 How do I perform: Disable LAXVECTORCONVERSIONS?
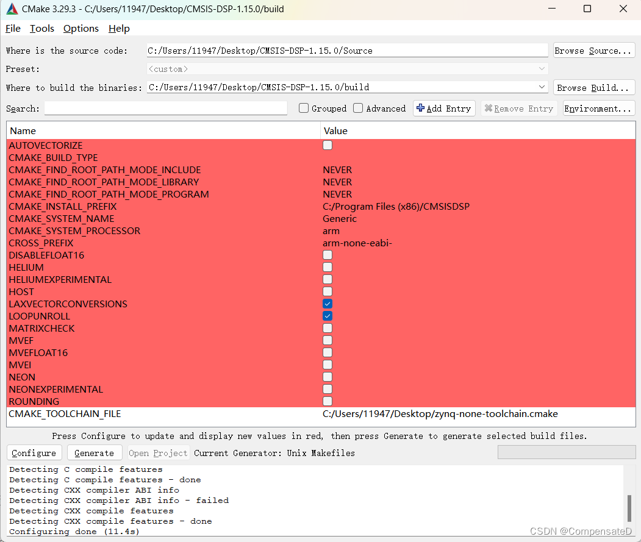point(328,304)
